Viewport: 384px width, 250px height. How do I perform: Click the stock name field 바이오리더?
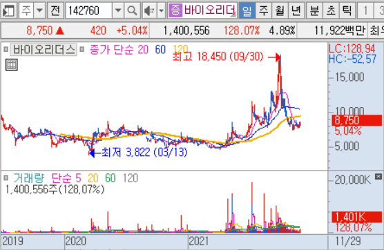[x=210, y=10]
